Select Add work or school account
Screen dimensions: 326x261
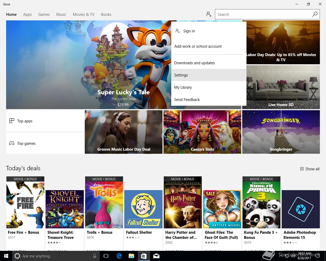[x=209, y=46]
